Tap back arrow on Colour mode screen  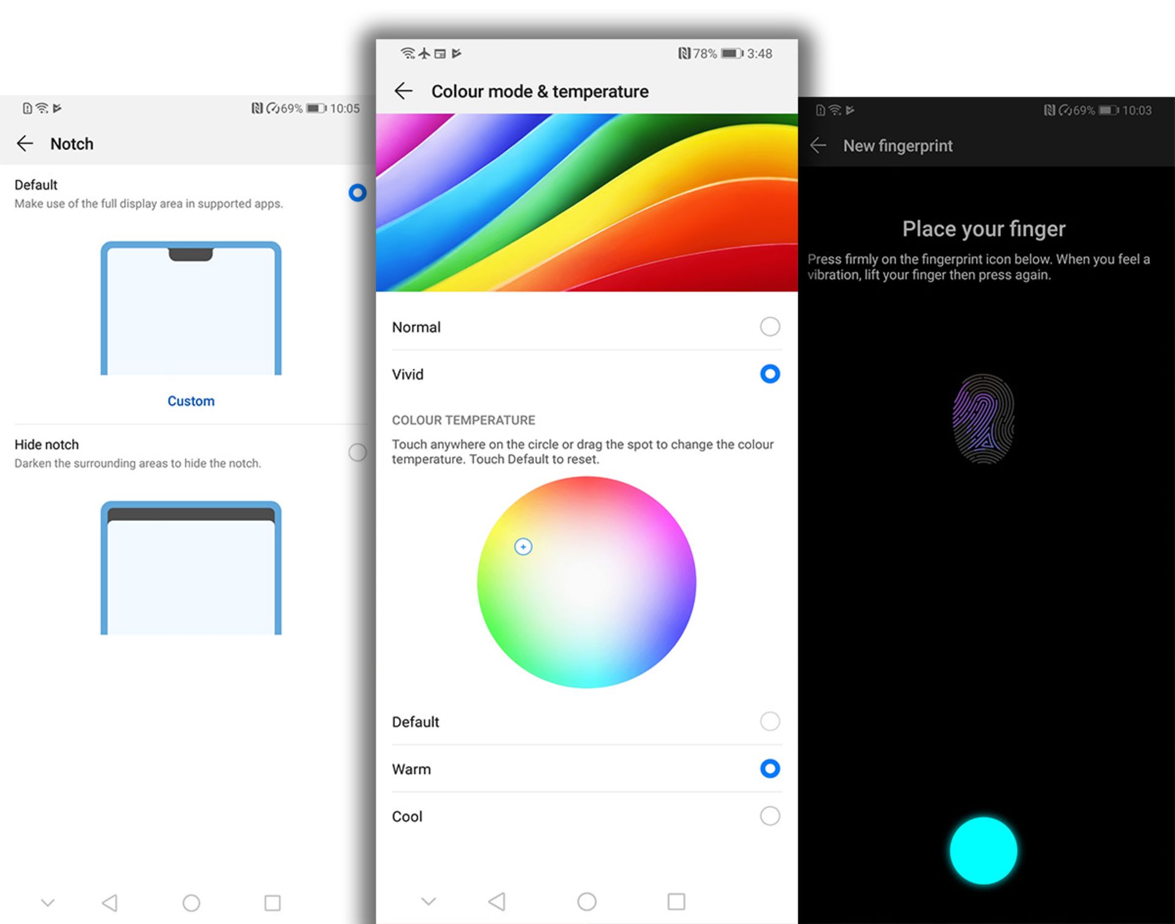point(403,91)
